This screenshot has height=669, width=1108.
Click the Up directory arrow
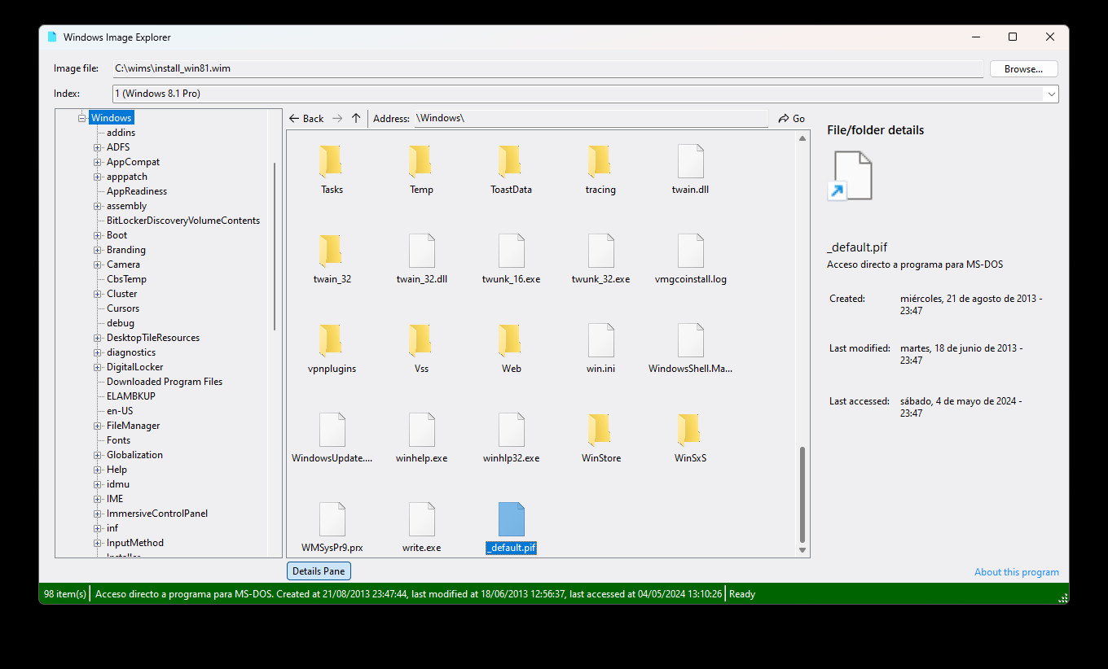[x=356, y=118]
